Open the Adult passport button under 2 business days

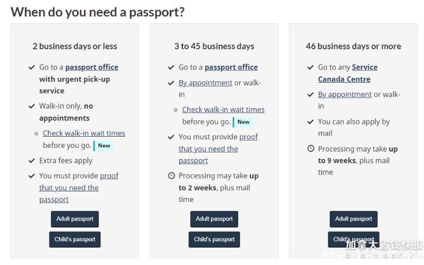[75, 219]
